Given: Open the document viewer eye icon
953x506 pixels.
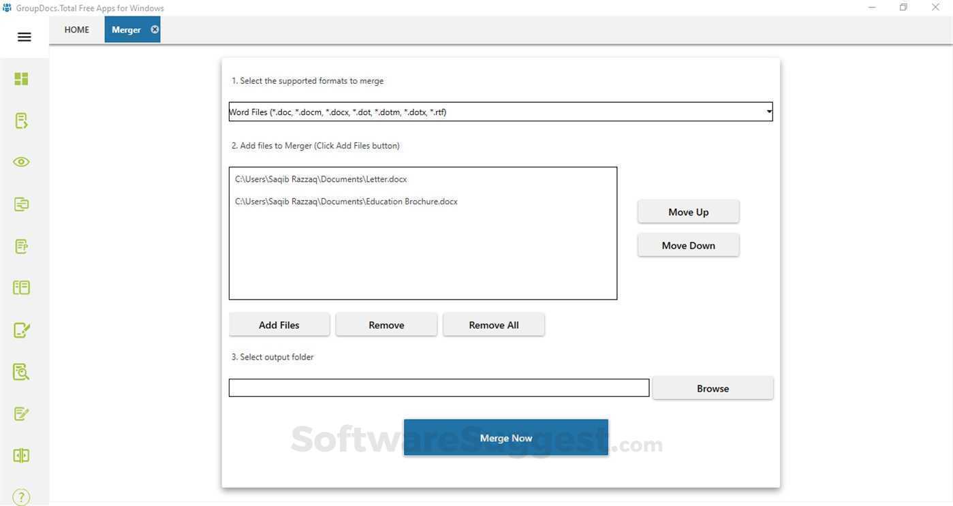Looking at the screenshot, I should [21, 161].
